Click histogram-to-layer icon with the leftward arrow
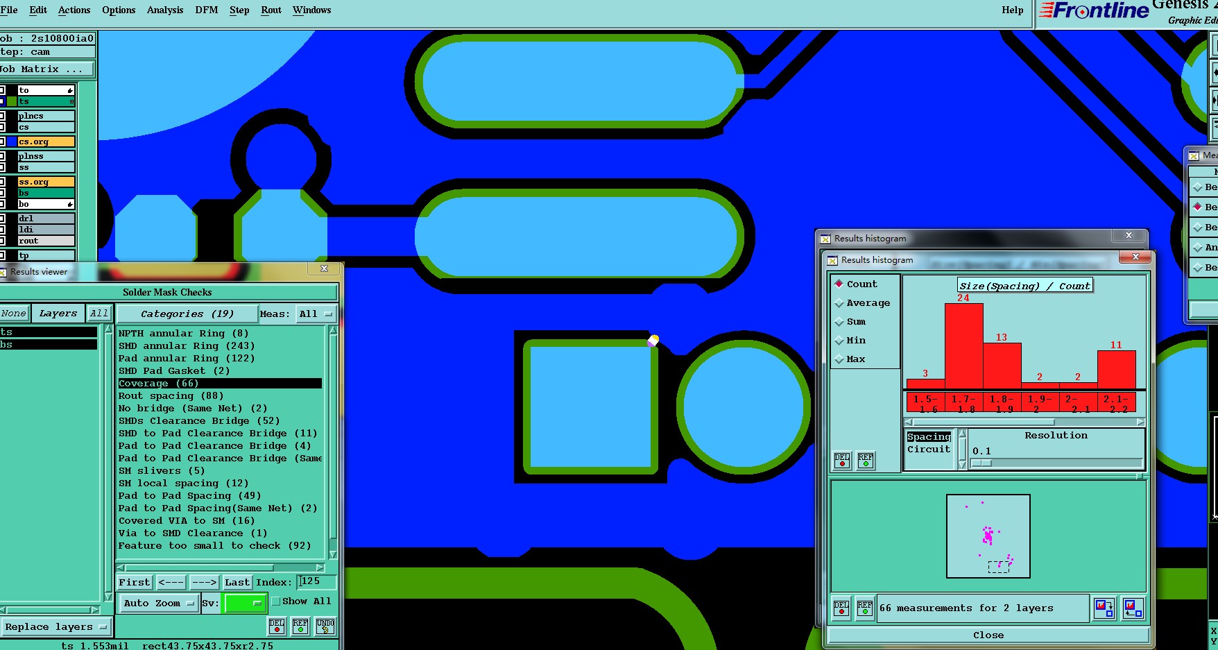 pyautogui.click(x=1133, y=608)
